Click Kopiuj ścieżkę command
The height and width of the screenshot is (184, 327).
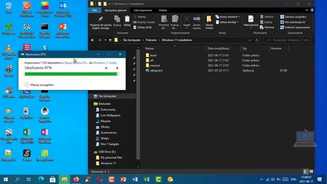coord(144,22)
